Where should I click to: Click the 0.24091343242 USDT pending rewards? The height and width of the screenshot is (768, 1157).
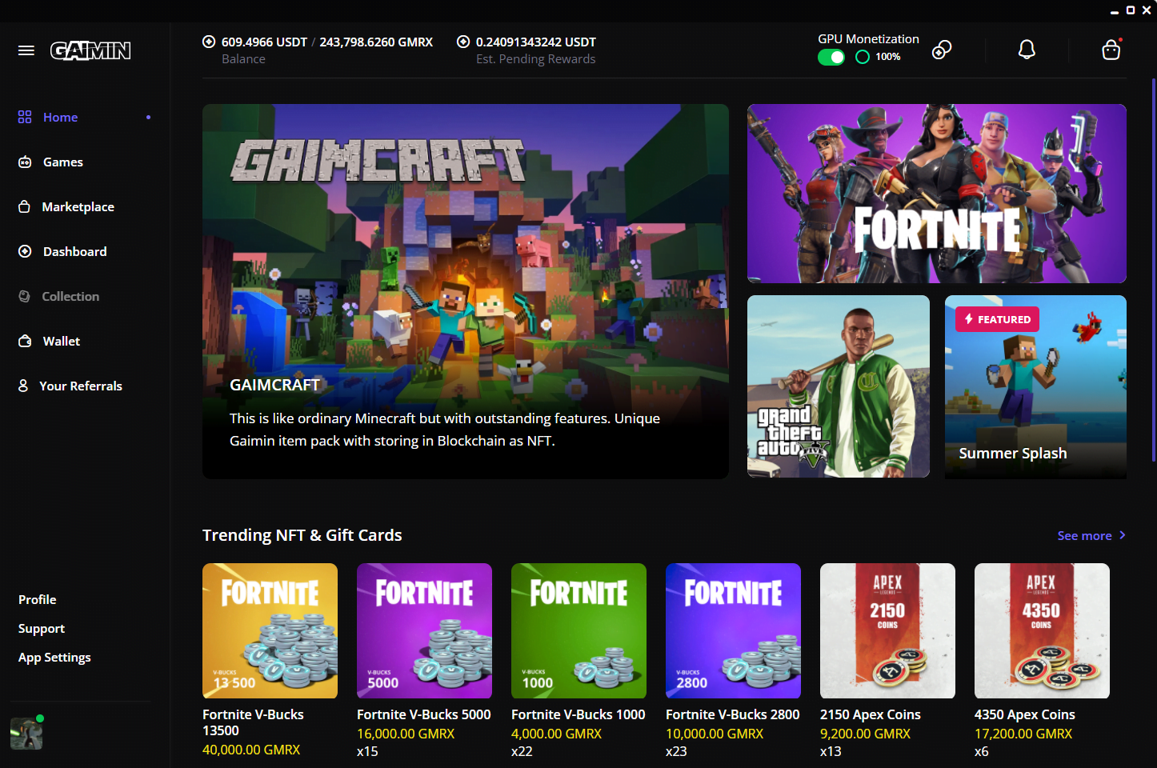click(x=536, y=42)
